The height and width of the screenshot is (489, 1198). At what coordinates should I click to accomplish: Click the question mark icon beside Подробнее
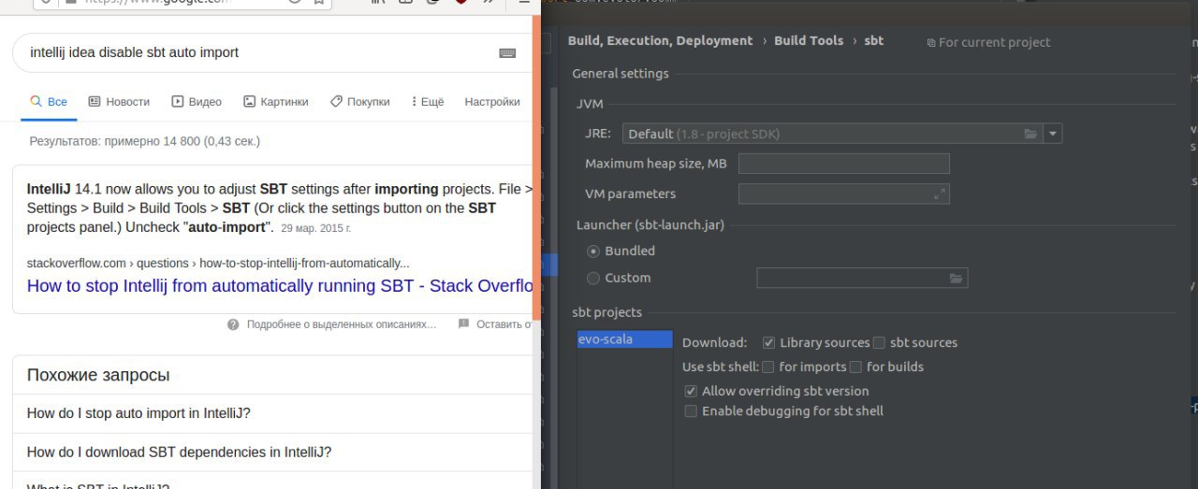[x=233, y=324]
